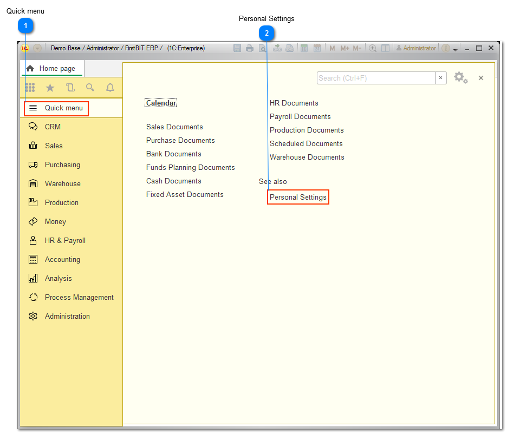
Task: Open Notifications via the bell icon
Action: (x=110, y=88)
